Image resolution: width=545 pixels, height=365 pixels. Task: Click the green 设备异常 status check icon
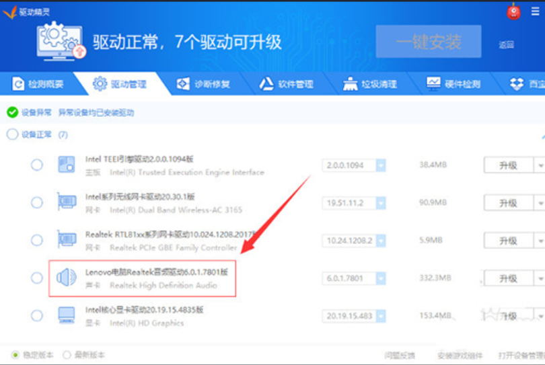12,112
